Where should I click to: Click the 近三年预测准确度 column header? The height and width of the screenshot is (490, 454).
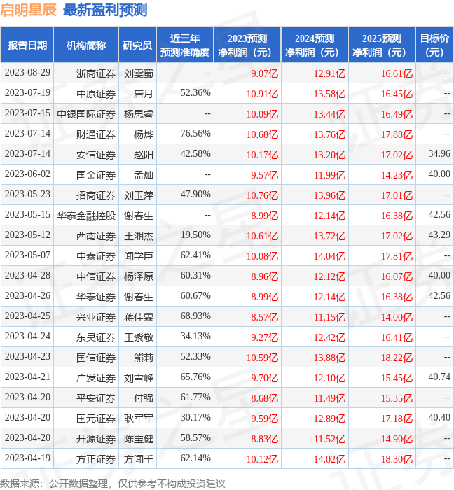click(x=185, y=45)
